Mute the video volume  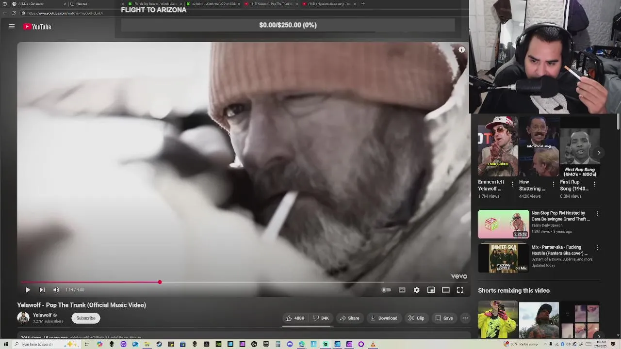(56, 290)
